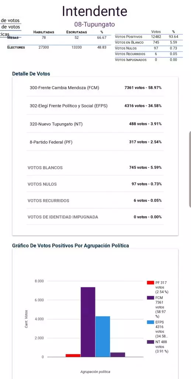Viewport: 191px width, 379px height.
Task: Click the gray scrollbar handle at right edge
Action: coord(190,169)
